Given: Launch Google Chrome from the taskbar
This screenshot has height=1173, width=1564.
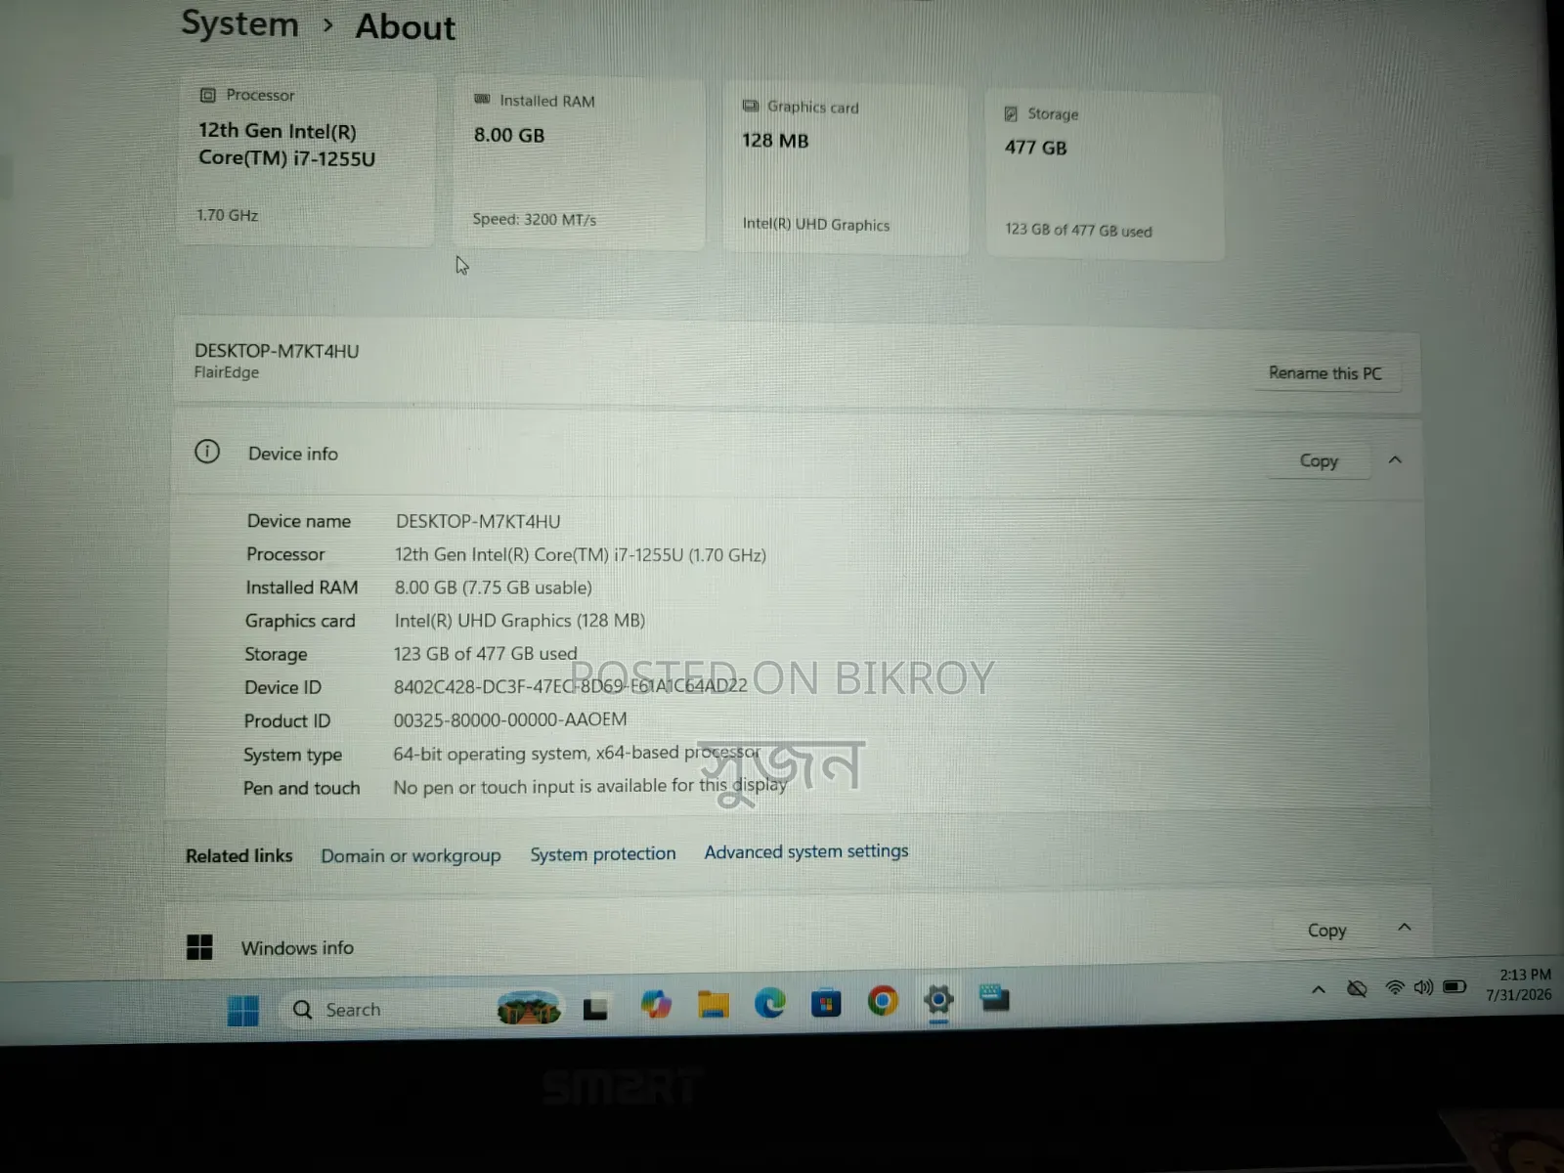Looking at the screenshot, I should (883, 1001).
